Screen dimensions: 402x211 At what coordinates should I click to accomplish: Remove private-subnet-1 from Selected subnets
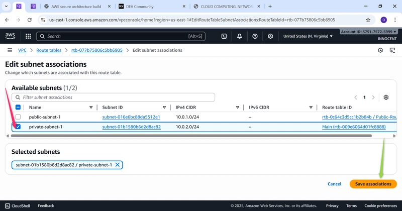click(118, 165)
